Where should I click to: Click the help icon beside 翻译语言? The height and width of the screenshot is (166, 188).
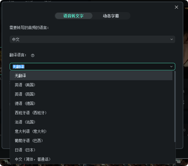pos(33,55)
